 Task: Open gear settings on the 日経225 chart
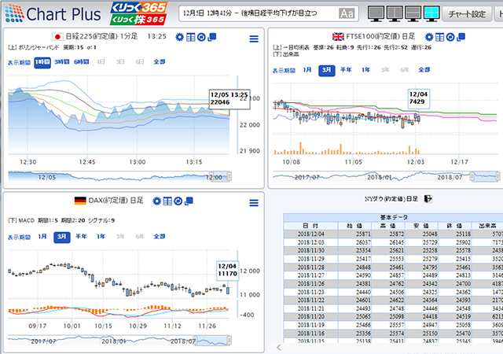tap(180, 38)
